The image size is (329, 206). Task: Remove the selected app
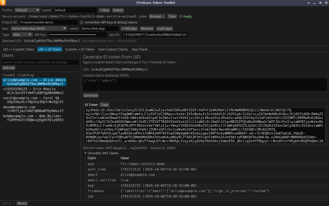(x=147, y=29)
